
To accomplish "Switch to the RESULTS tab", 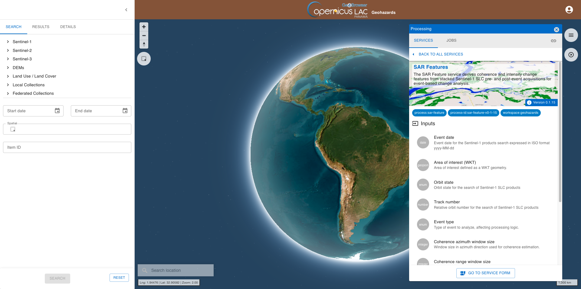I will 41,27.
